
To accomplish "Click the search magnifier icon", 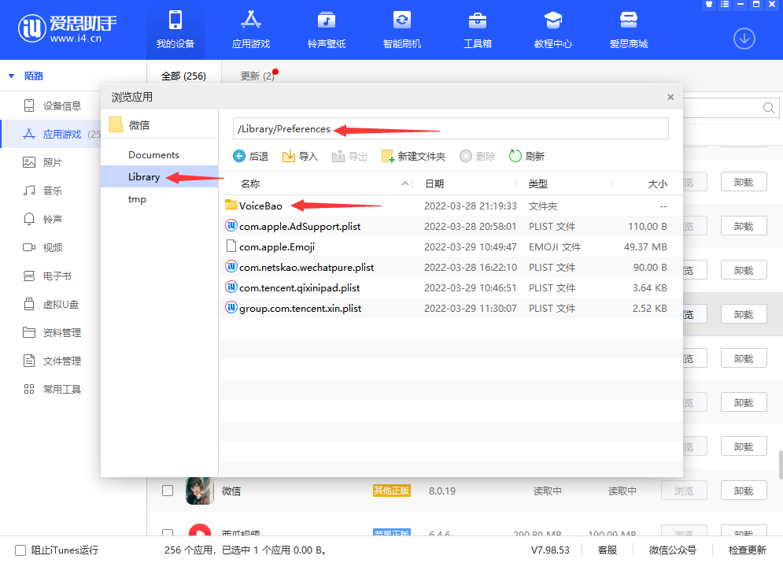I will pyautogui.click(x=769, y=108).
